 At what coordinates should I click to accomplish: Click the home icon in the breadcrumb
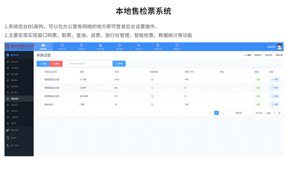(246, 55)
